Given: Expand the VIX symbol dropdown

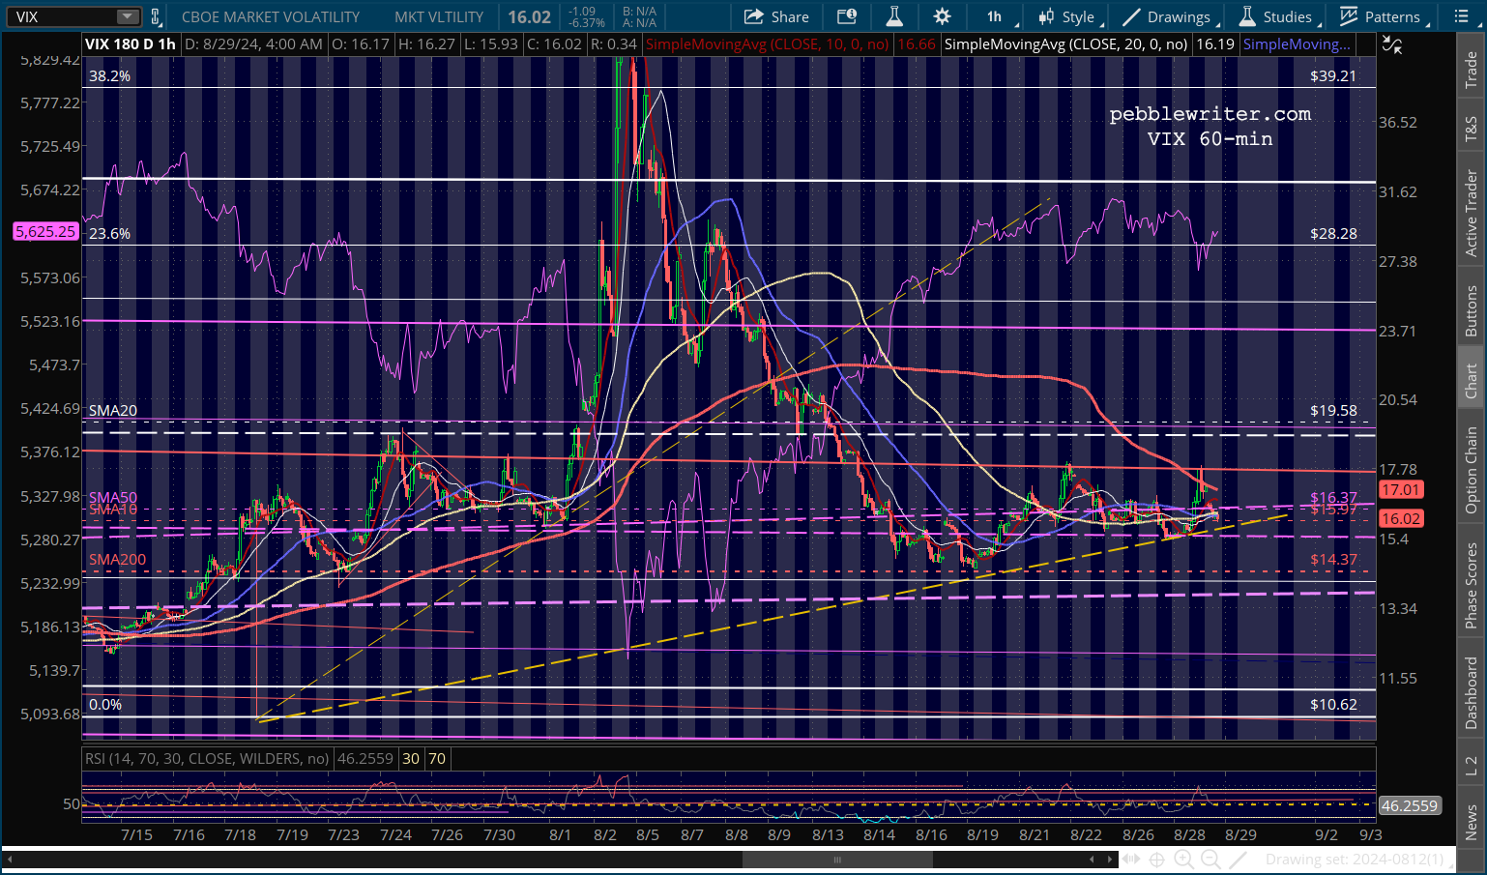Looking at the screenshot, I should point(128,16).
